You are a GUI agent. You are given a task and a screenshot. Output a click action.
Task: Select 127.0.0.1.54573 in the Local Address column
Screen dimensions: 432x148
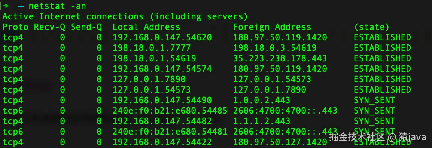click(x=152, y=90)
